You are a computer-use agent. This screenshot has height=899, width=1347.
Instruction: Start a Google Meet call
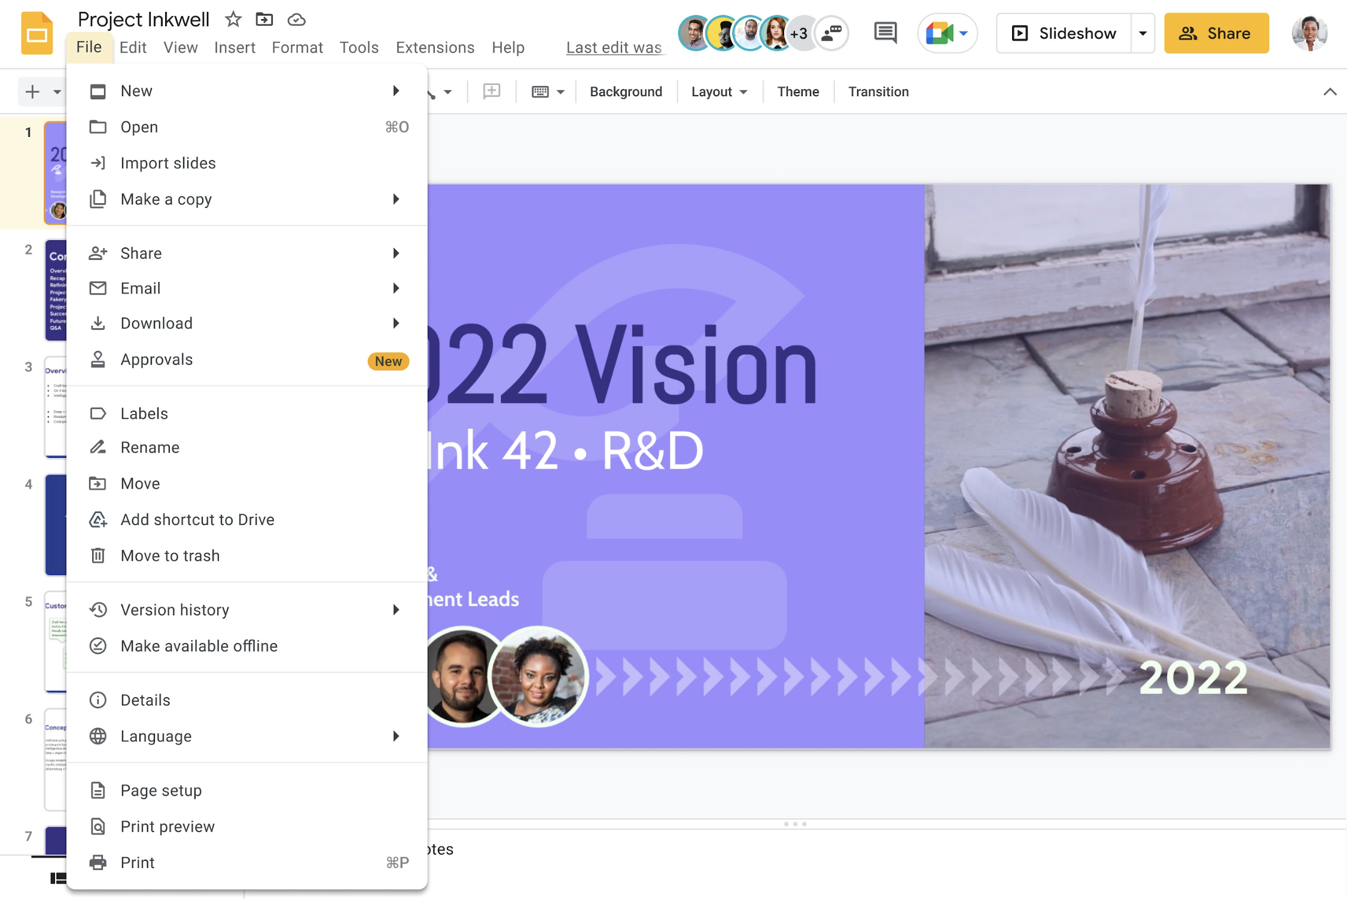tap(940, 33)
